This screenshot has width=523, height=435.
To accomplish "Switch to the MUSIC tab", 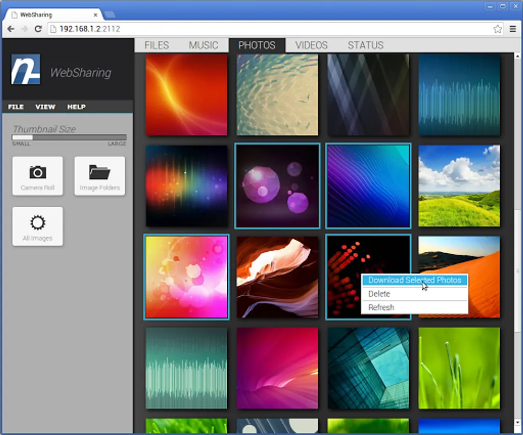I will tap(203, 45).
